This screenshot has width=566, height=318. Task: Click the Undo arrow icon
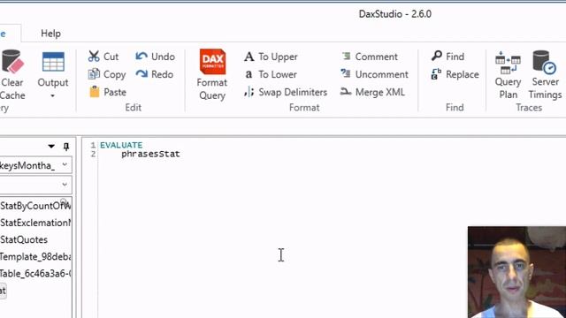141,57
